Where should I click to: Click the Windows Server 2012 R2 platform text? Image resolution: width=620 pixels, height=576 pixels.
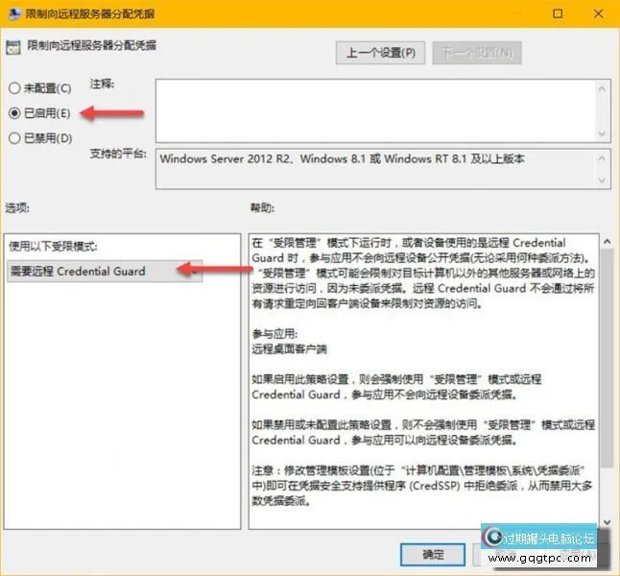click(x=342, y=159)
